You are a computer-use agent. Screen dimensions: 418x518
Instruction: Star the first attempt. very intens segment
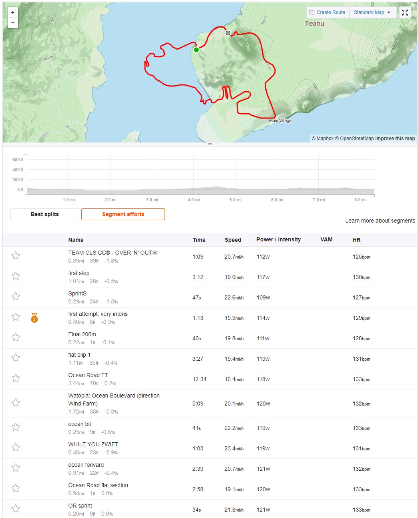click(x=16, y=317)
